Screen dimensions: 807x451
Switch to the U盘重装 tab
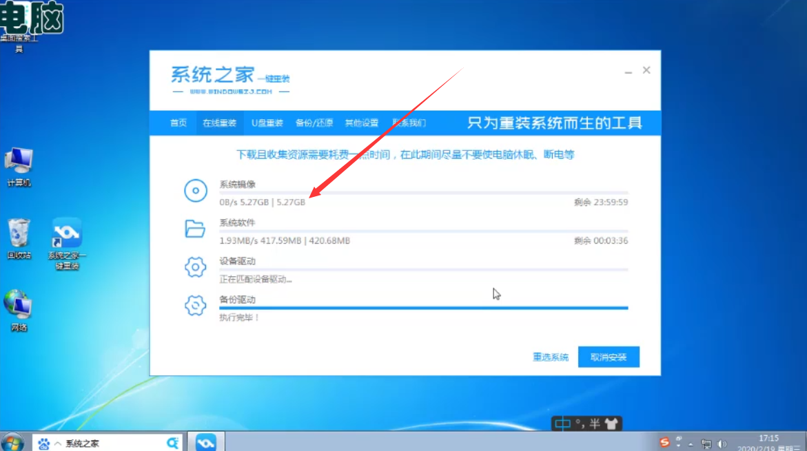267,123
